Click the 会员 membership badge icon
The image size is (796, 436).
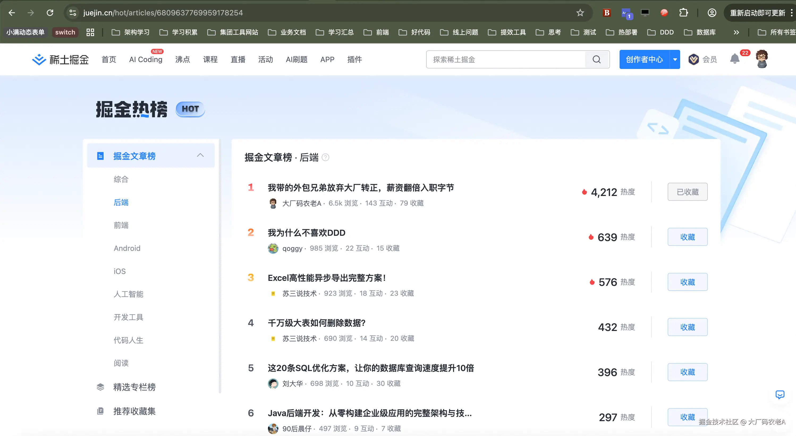coord(693,59)
